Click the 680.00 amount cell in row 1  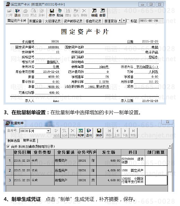pos(109,161)
